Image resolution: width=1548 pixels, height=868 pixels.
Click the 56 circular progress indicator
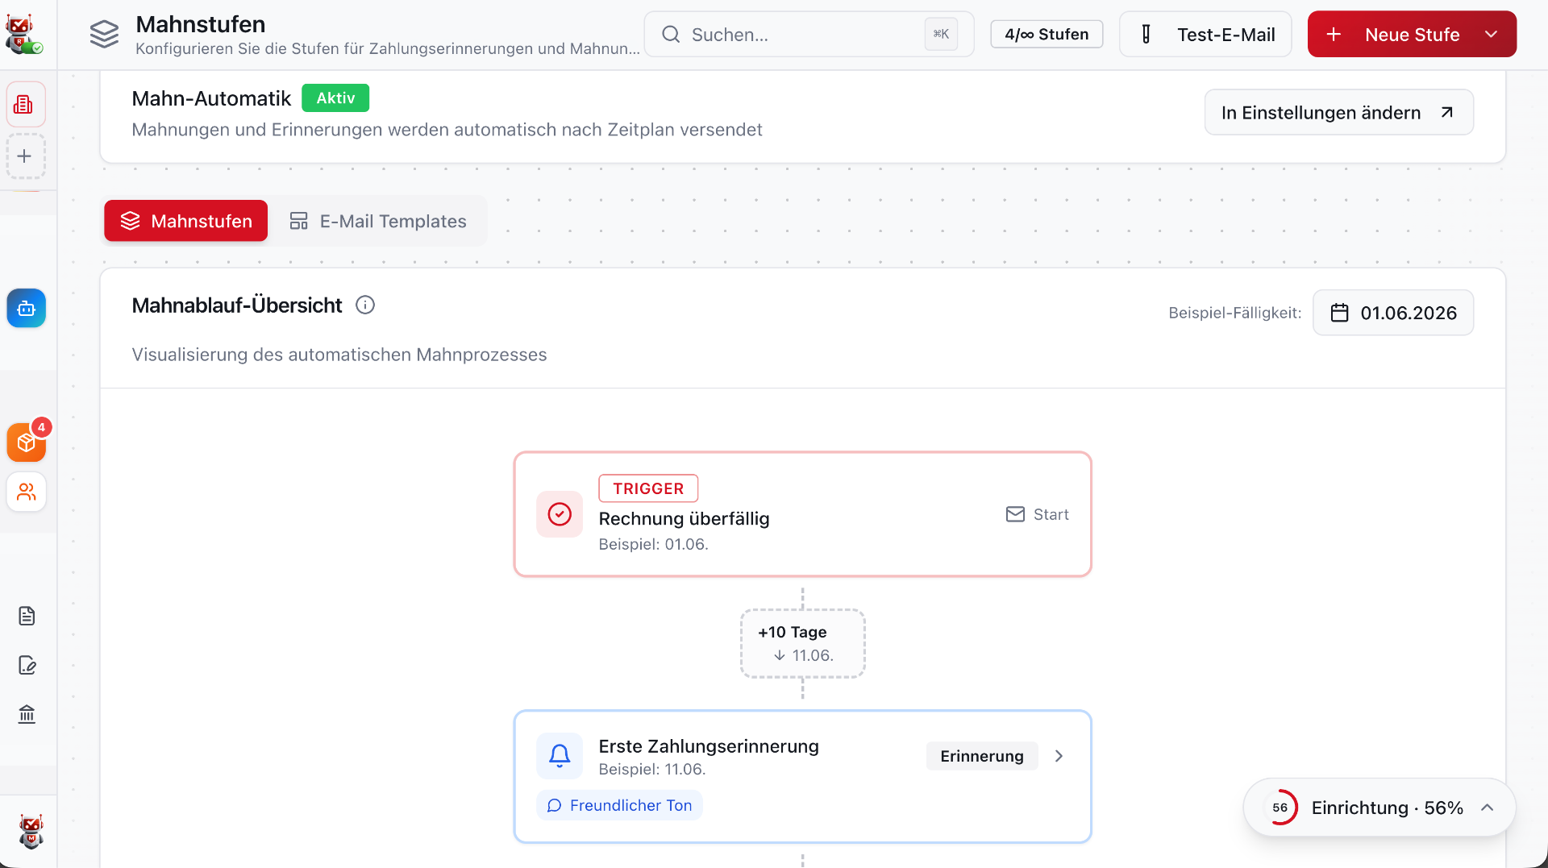[x=1280, y=808]
